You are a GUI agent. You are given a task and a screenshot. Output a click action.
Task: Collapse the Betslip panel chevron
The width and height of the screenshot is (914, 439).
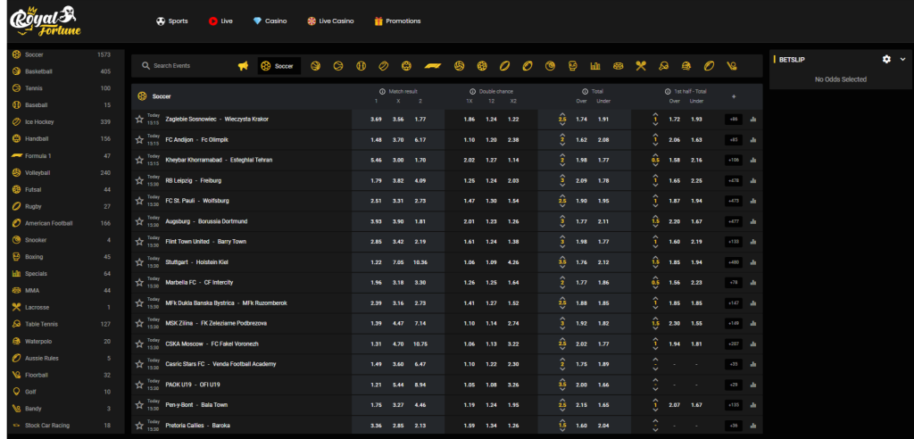point(902,59)
